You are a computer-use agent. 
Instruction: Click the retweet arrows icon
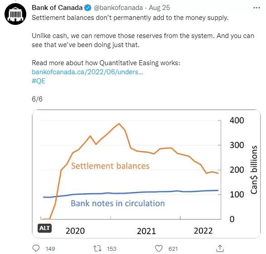97,249
